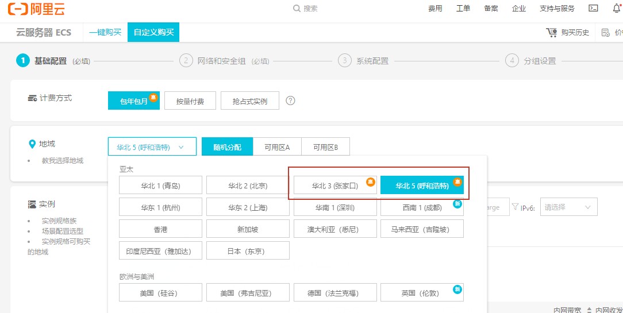The width and height of the screenshot is (623, 313).
Task: Switch to 一键购买 tab
Action: pyautogui.click(x=105, y=32)
